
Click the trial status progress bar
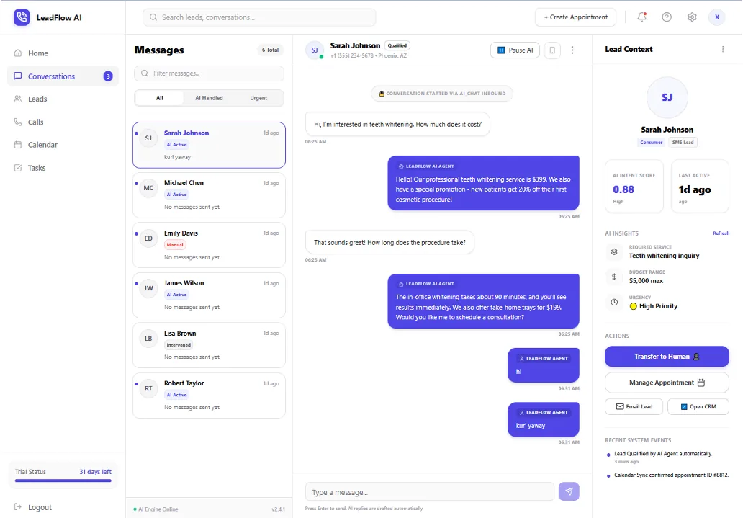click(63, 481)
